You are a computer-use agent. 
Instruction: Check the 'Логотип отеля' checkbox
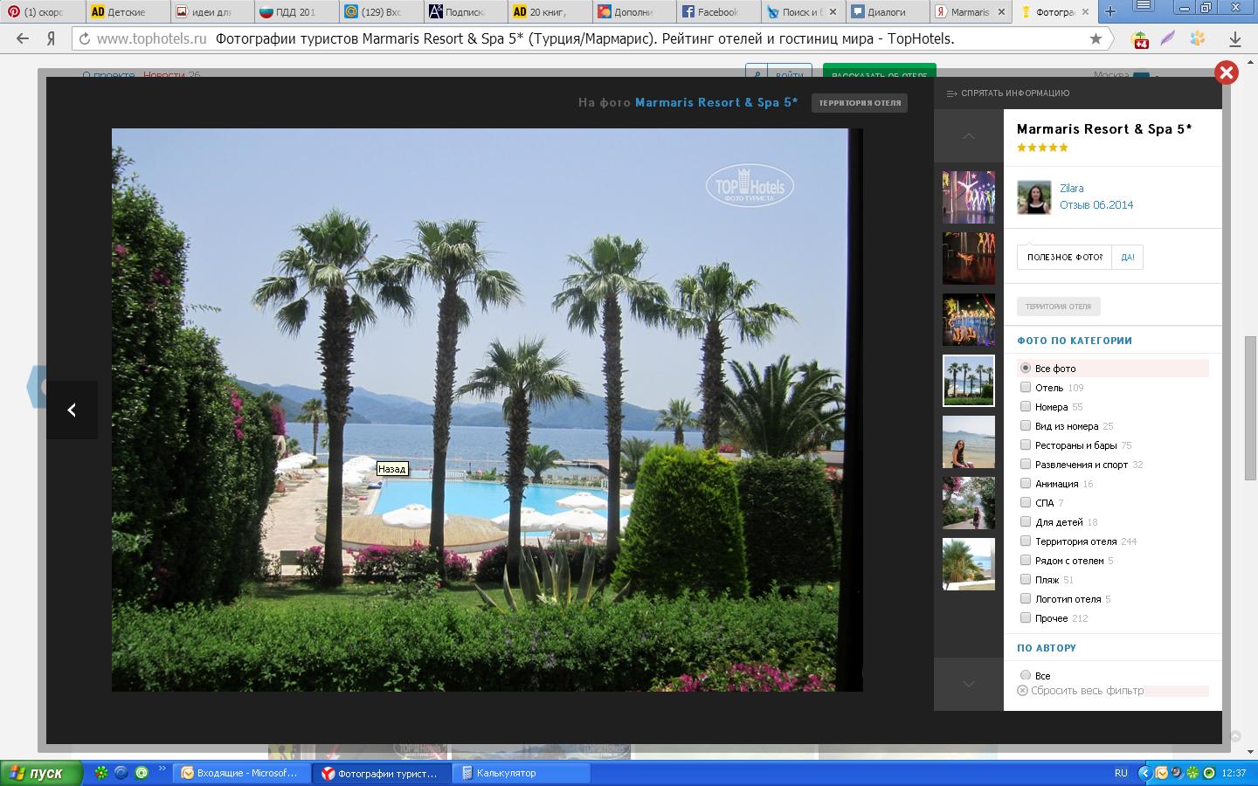click(1026, 598)
